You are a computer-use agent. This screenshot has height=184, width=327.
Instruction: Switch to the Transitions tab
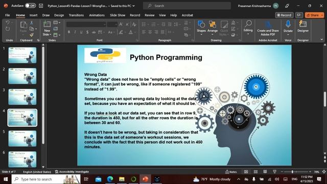pyautogui.click(x=76, y=15)
